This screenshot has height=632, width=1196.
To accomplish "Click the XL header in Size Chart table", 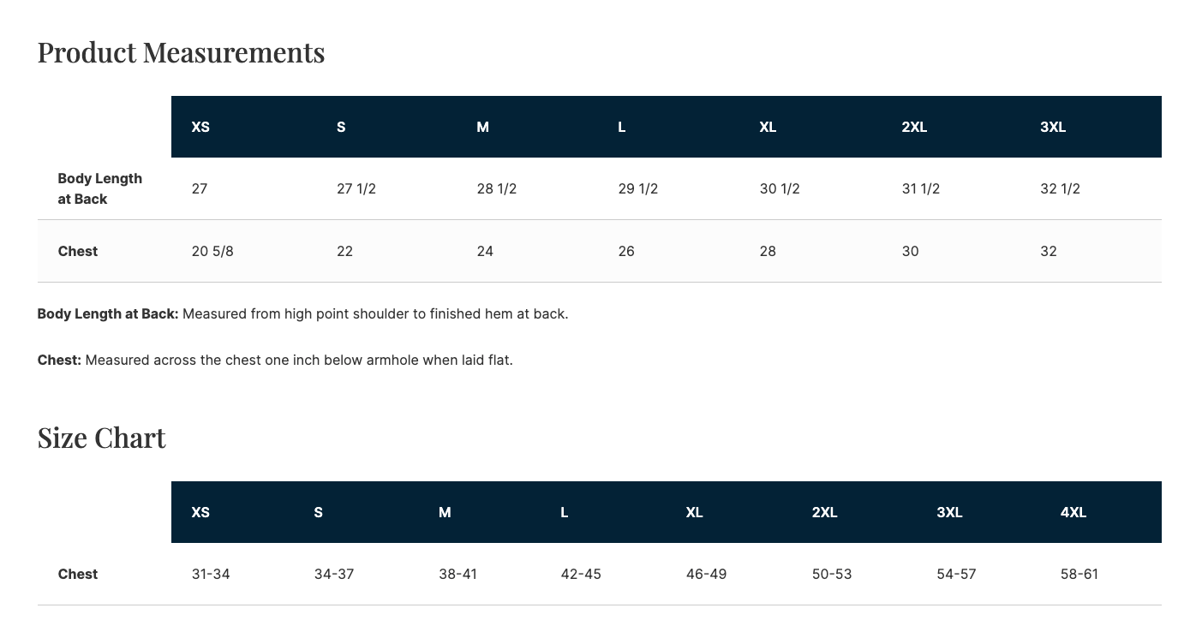I will (x=694, y=512).
